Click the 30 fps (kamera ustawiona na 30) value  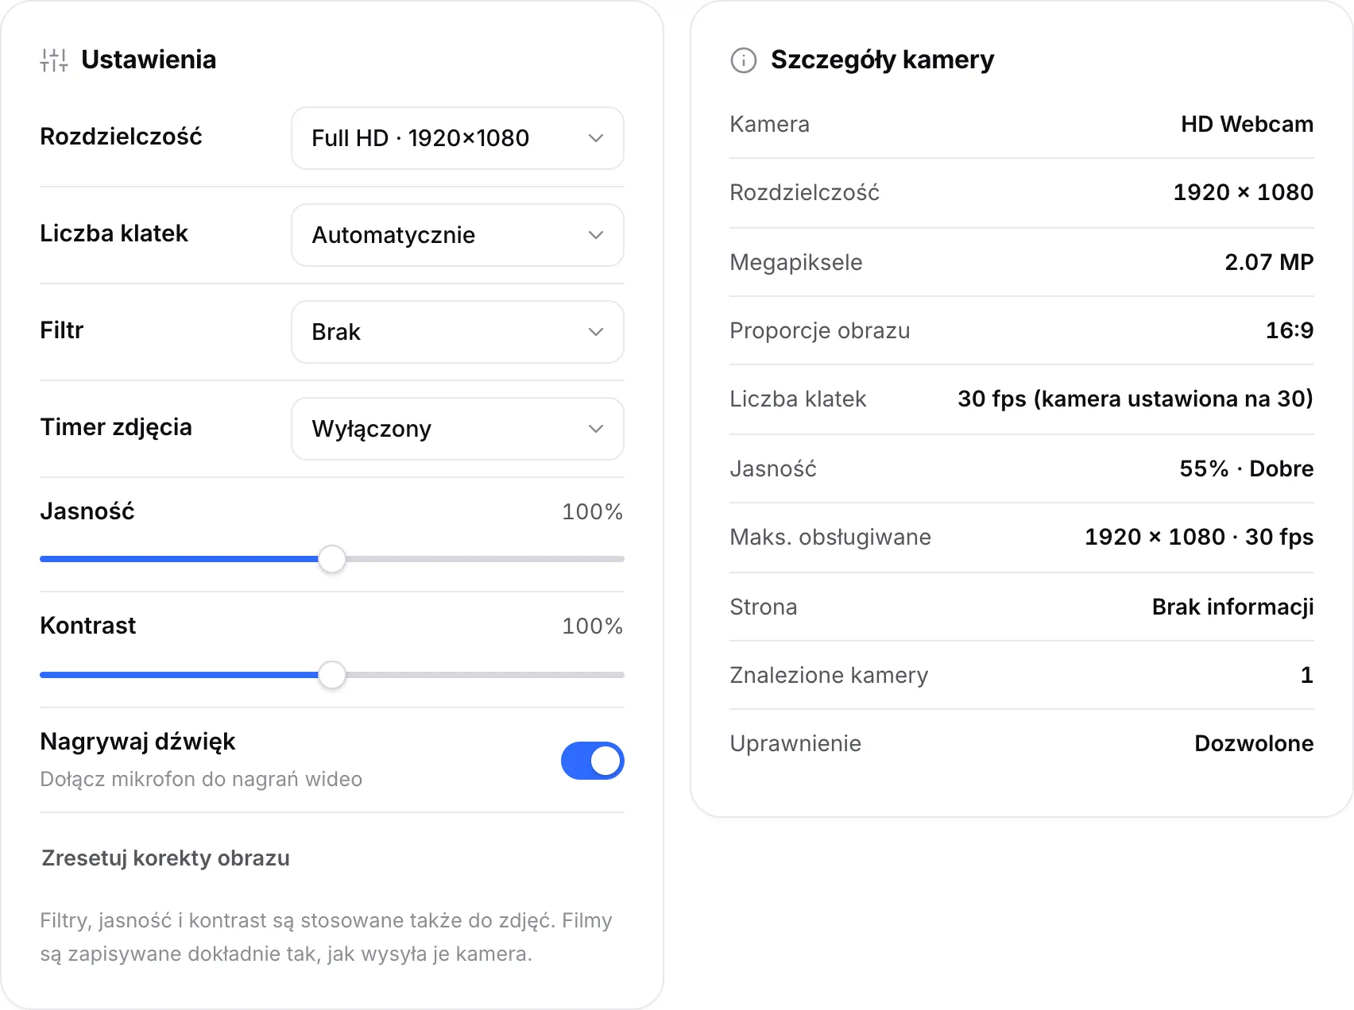click(1135, 399)
